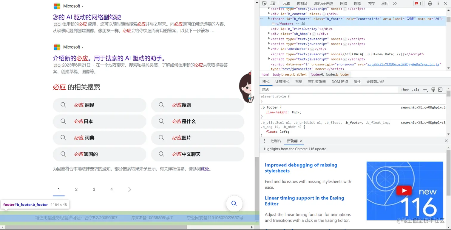The width and height of the screenshot is (451, 230).
Task: Open result '介绍新的必应。用于搜索的 AI 驱动的助手。'
Action: click(x=109, y=58)
